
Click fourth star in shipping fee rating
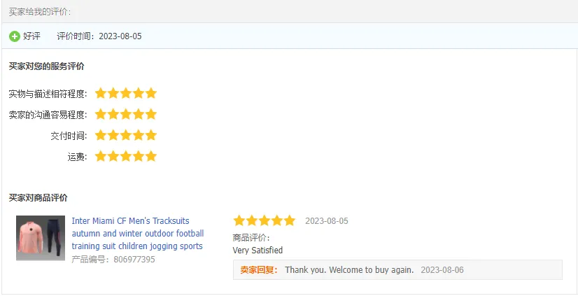pyautogui.click(x=139, y=156)
